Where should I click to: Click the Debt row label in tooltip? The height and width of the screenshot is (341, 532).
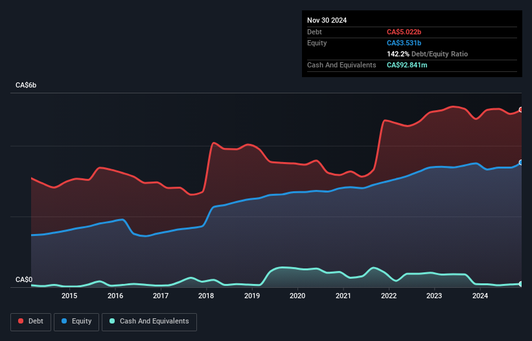[x=314, y=32]
